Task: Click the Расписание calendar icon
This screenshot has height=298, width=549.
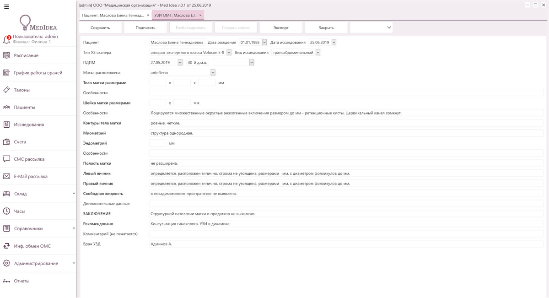Action: [x=6, y=55]
